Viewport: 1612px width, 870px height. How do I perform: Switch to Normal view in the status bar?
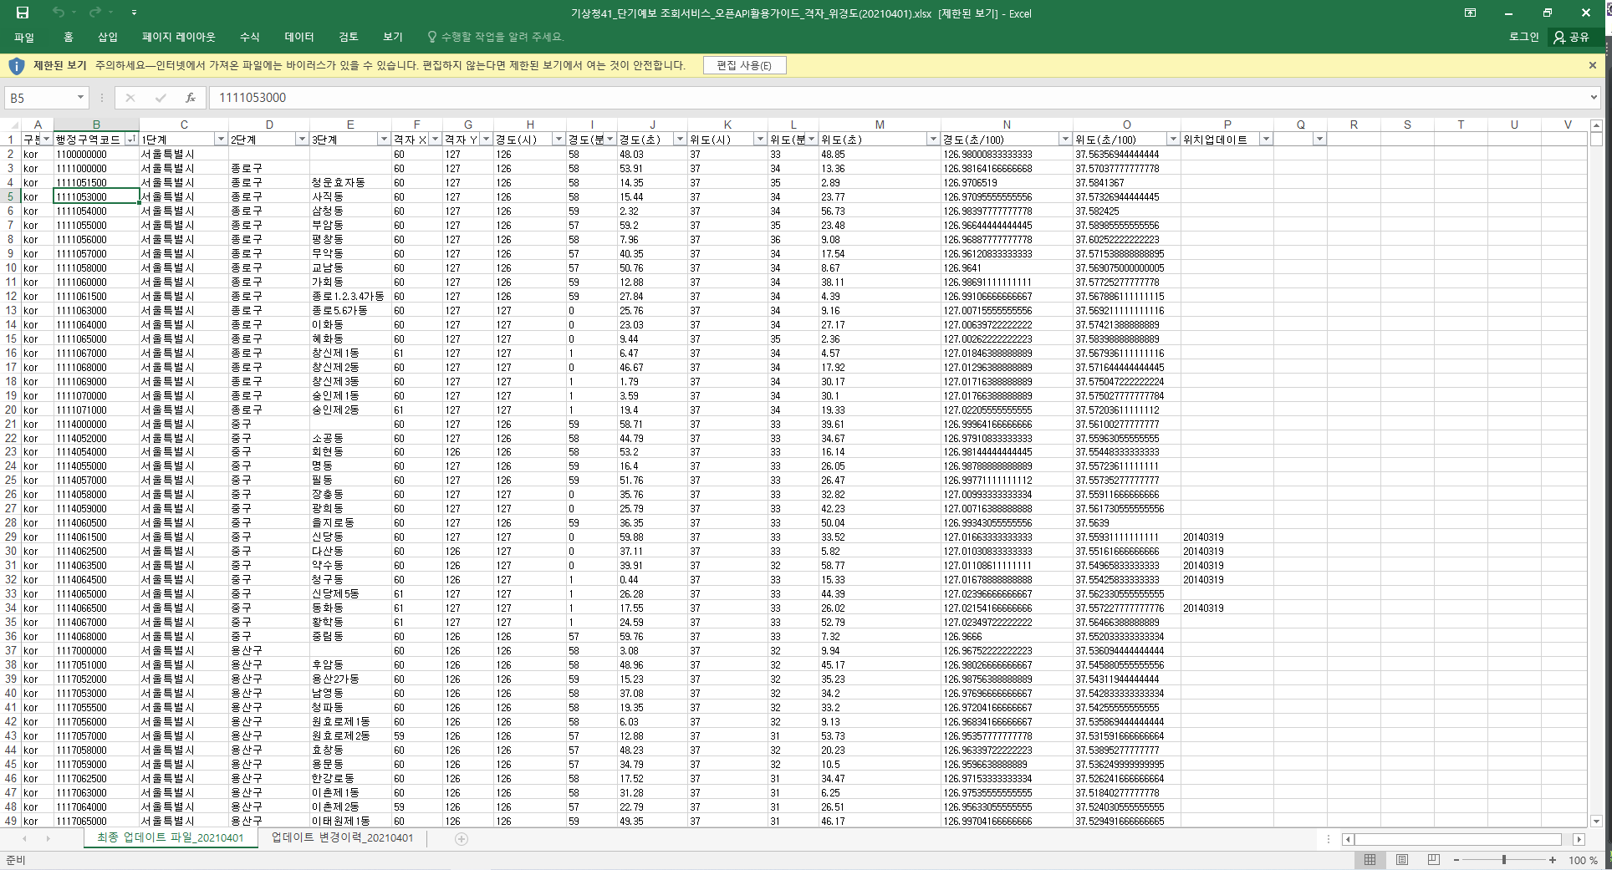pos(1370,860)
